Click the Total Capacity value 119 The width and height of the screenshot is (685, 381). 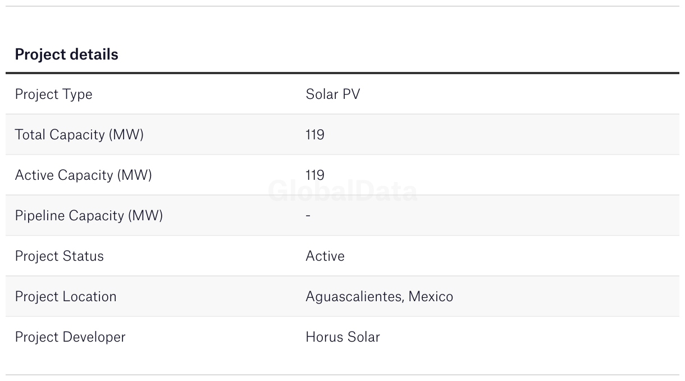315,135
